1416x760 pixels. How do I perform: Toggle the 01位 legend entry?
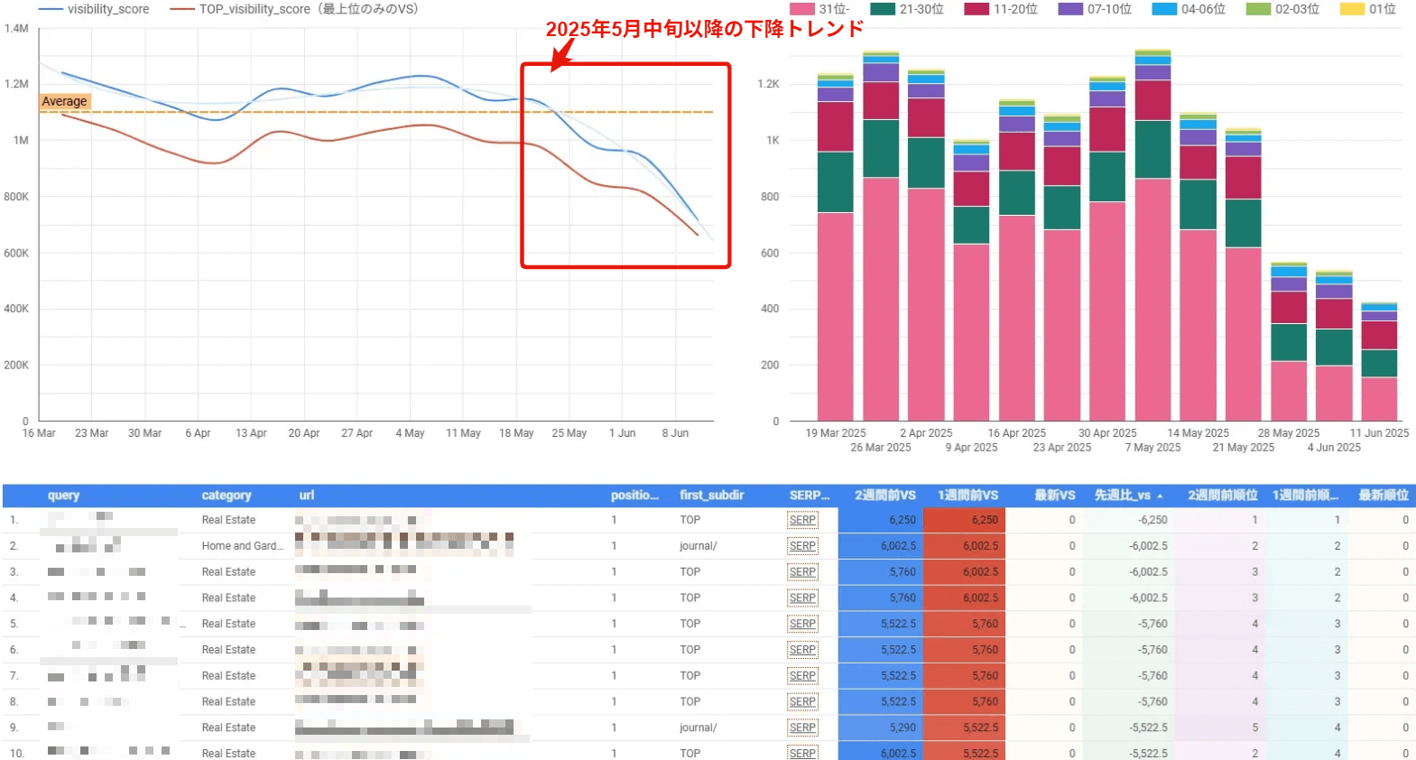point(1368,9)
